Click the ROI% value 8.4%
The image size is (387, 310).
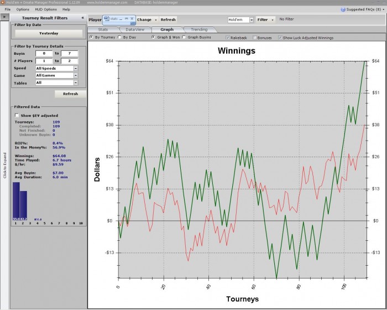(x=57, y=143)
